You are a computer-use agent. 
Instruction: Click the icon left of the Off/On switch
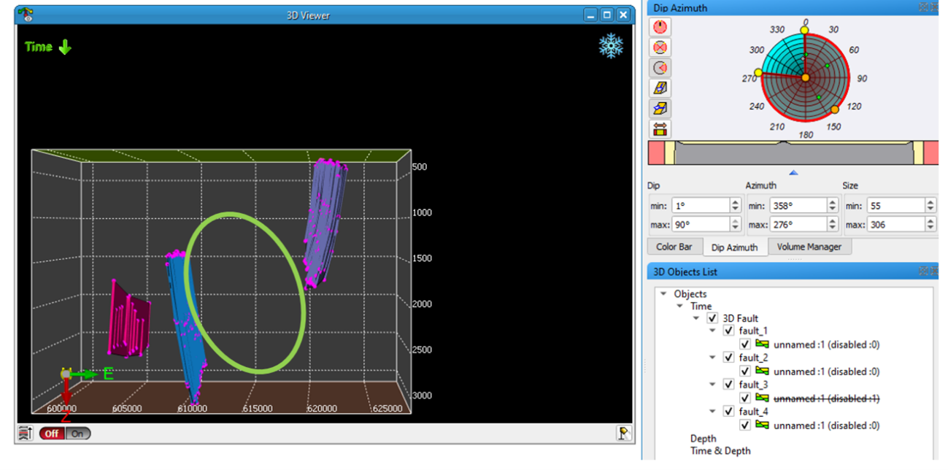25,434
